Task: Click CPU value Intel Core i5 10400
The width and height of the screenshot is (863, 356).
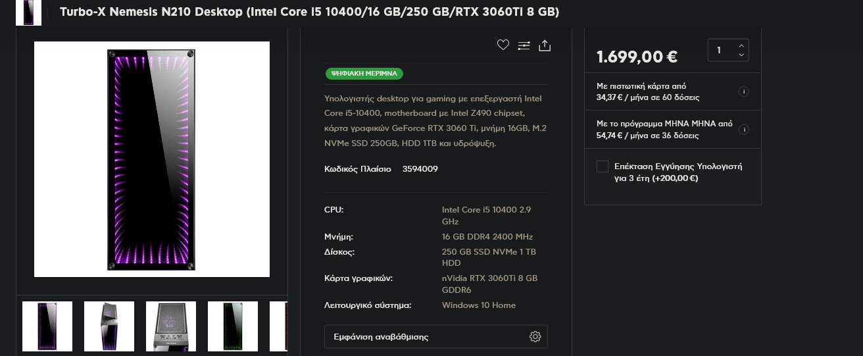Action: click(x=487, y=216)
